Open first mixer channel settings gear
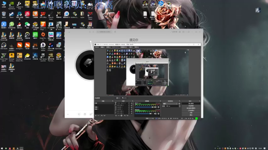Image resolution: width=268 pixels, height=150 pixels. [x=158, y=107]
